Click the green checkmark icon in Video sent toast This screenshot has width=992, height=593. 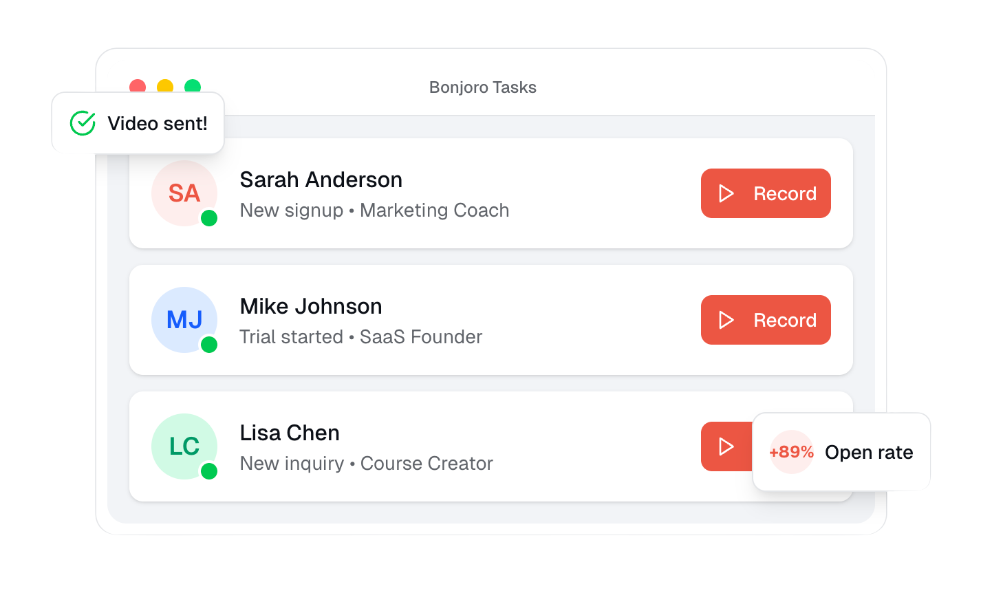click(x=83, y=123)
